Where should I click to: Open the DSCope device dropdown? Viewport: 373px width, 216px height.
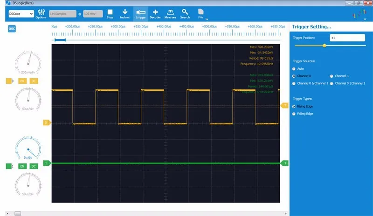tap(21, 14)
